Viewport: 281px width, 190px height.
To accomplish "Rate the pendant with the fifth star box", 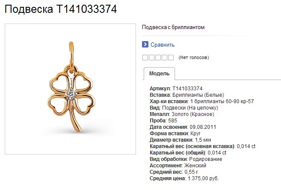I will point(171,57).
